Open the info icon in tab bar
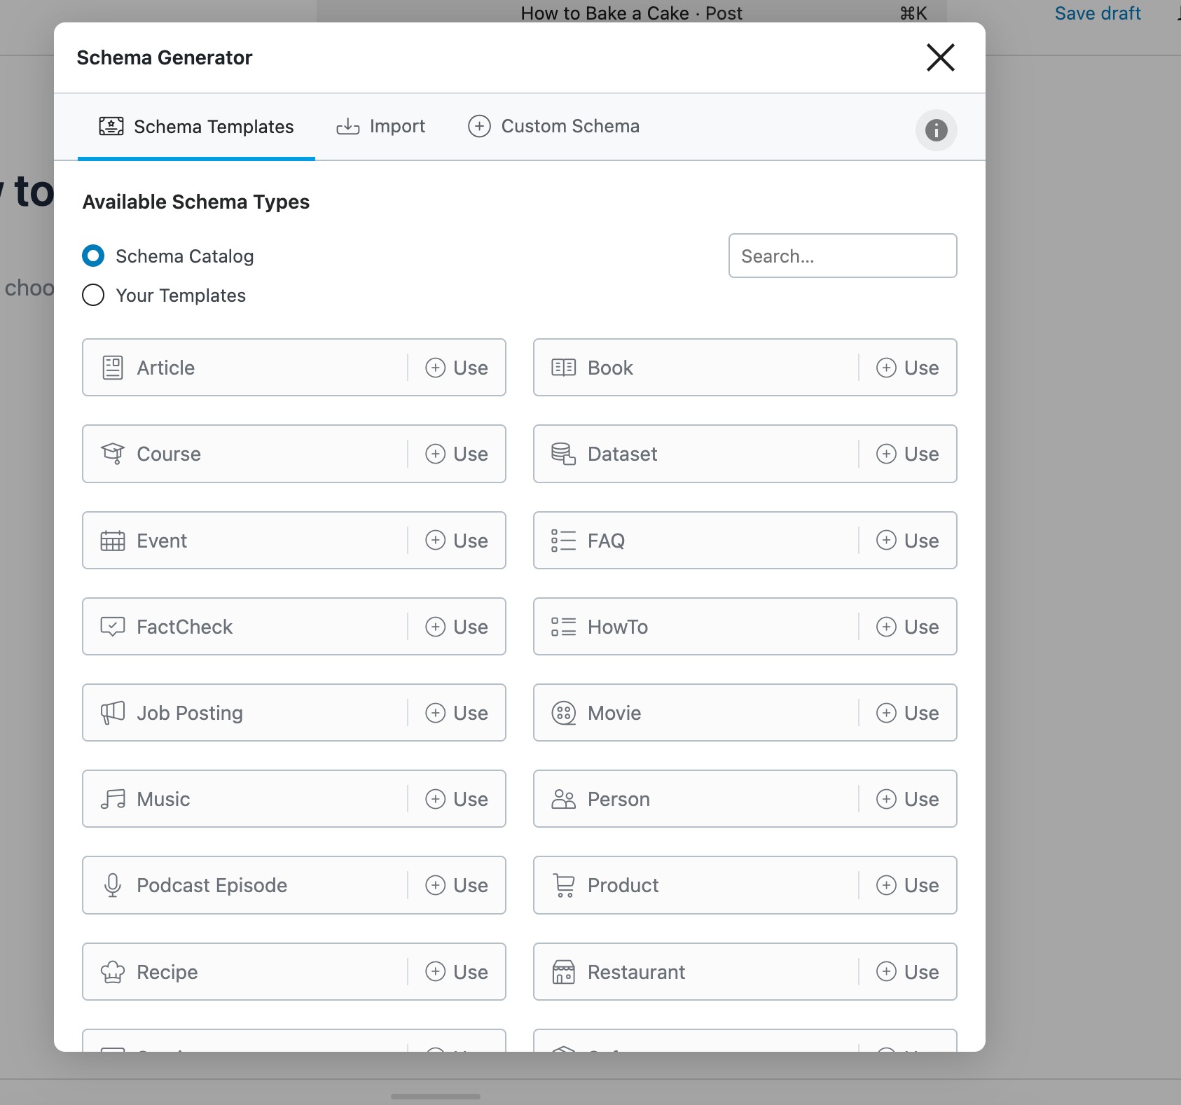1181x1105 pixels. click(x=936, y=130)
